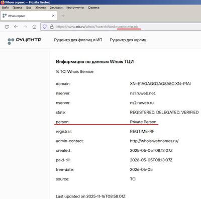Click the Home button

pyautogui.click(x=34, y=27)
